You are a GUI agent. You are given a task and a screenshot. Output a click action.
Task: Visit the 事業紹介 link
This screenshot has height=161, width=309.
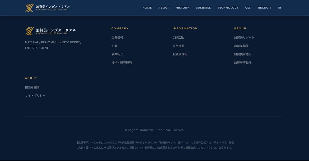[x=117, y=54]
